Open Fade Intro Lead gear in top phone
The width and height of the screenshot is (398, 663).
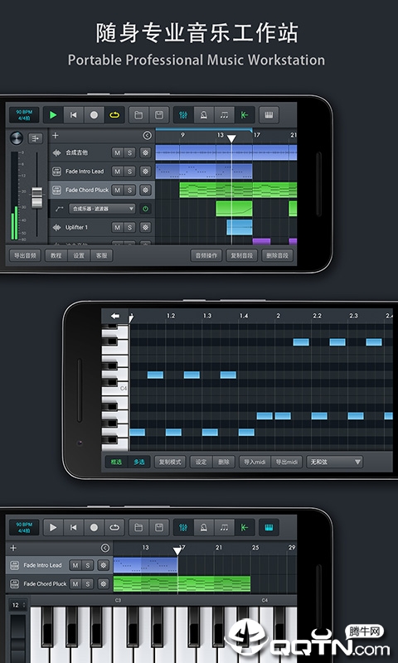pos(145,172)
